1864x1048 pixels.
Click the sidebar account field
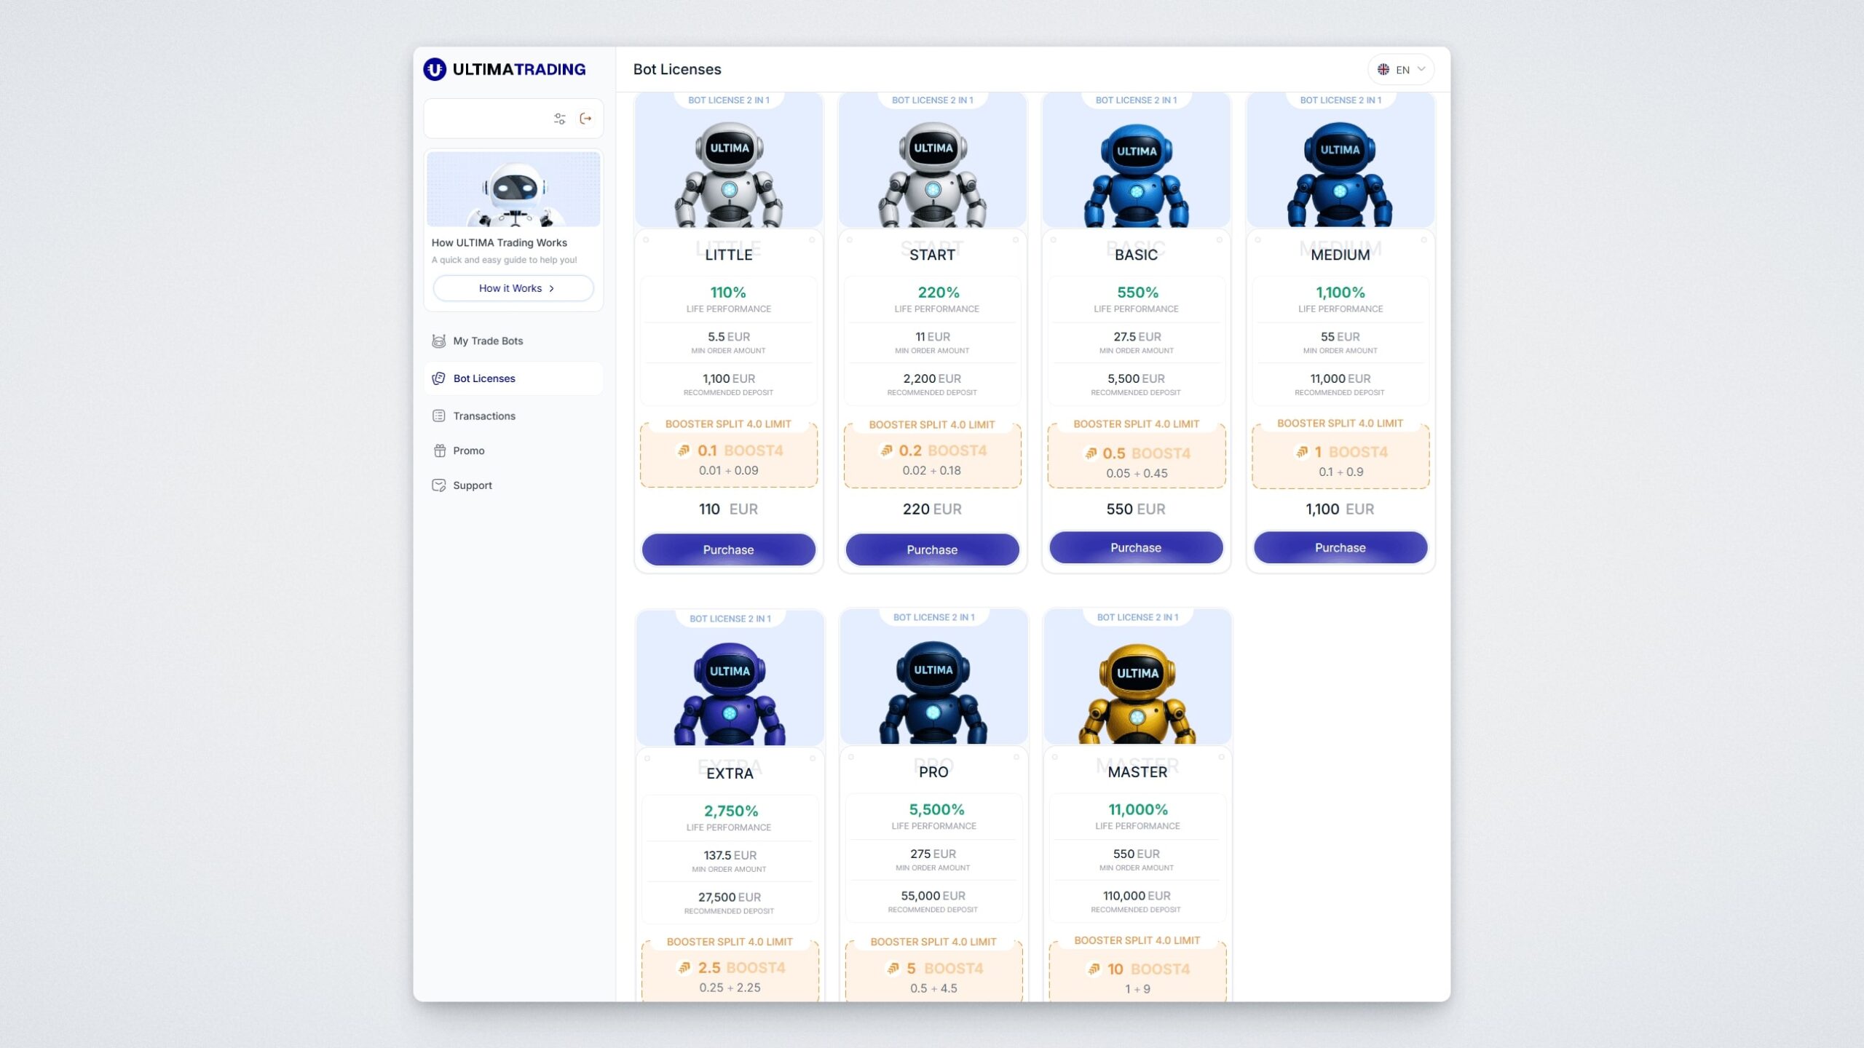click(x=513, y=119)
